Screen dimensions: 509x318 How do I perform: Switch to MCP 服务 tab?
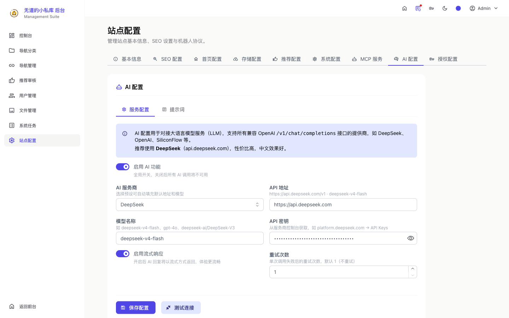click(367, 59)
